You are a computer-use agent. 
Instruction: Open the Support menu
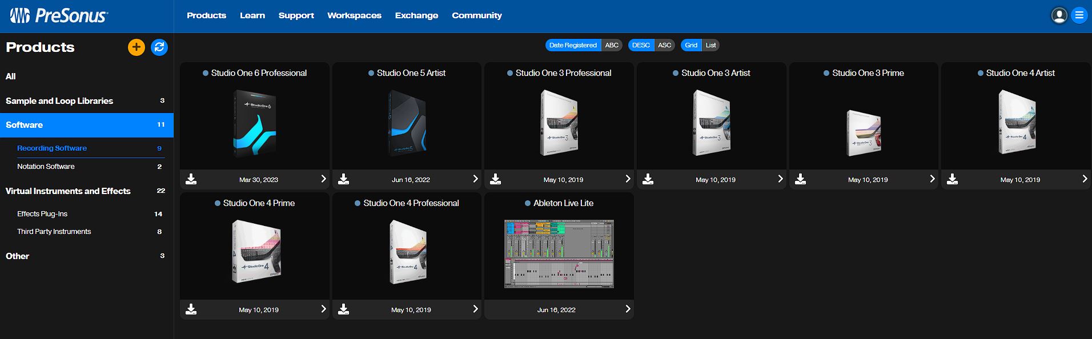(296, 15)
